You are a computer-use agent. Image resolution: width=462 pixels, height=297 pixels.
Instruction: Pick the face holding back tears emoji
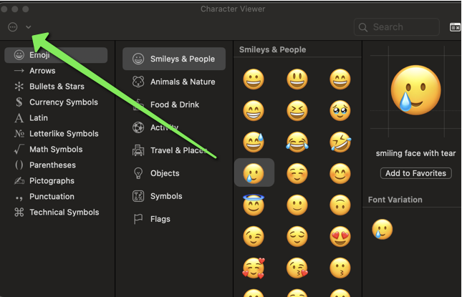[x=340, y=111]
